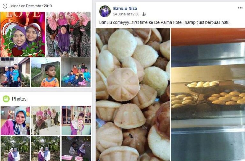The height and width of the screenshot is (161, 245).
Task: Open the LOVE heart frame featured photo
Action: click(23, 34)
